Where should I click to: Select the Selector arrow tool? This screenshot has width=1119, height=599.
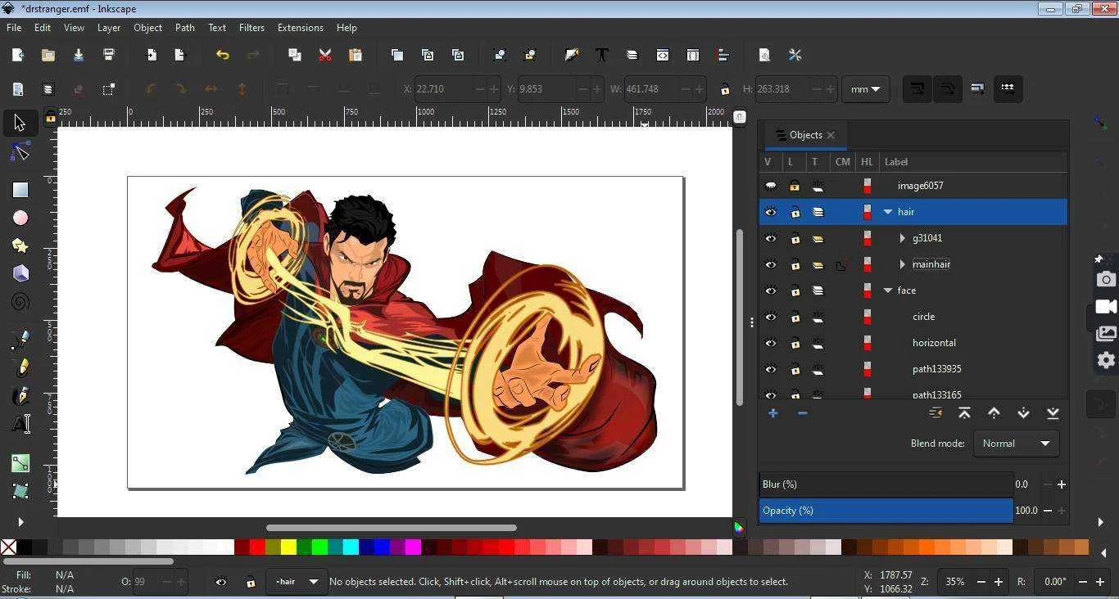tap(20, 124)
